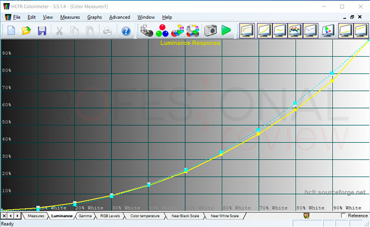
Task: Restore the inner document window
Action: click(352, 17)
